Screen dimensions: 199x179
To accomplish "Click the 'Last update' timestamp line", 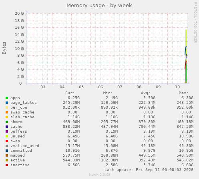I will (x=149, y=170).
